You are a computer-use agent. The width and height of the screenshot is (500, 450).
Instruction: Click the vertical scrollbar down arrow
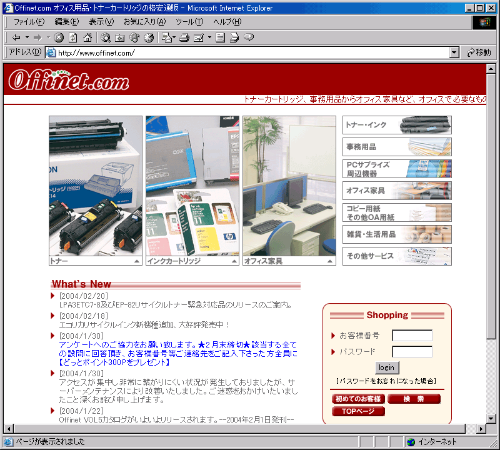[x=491, y=418]
